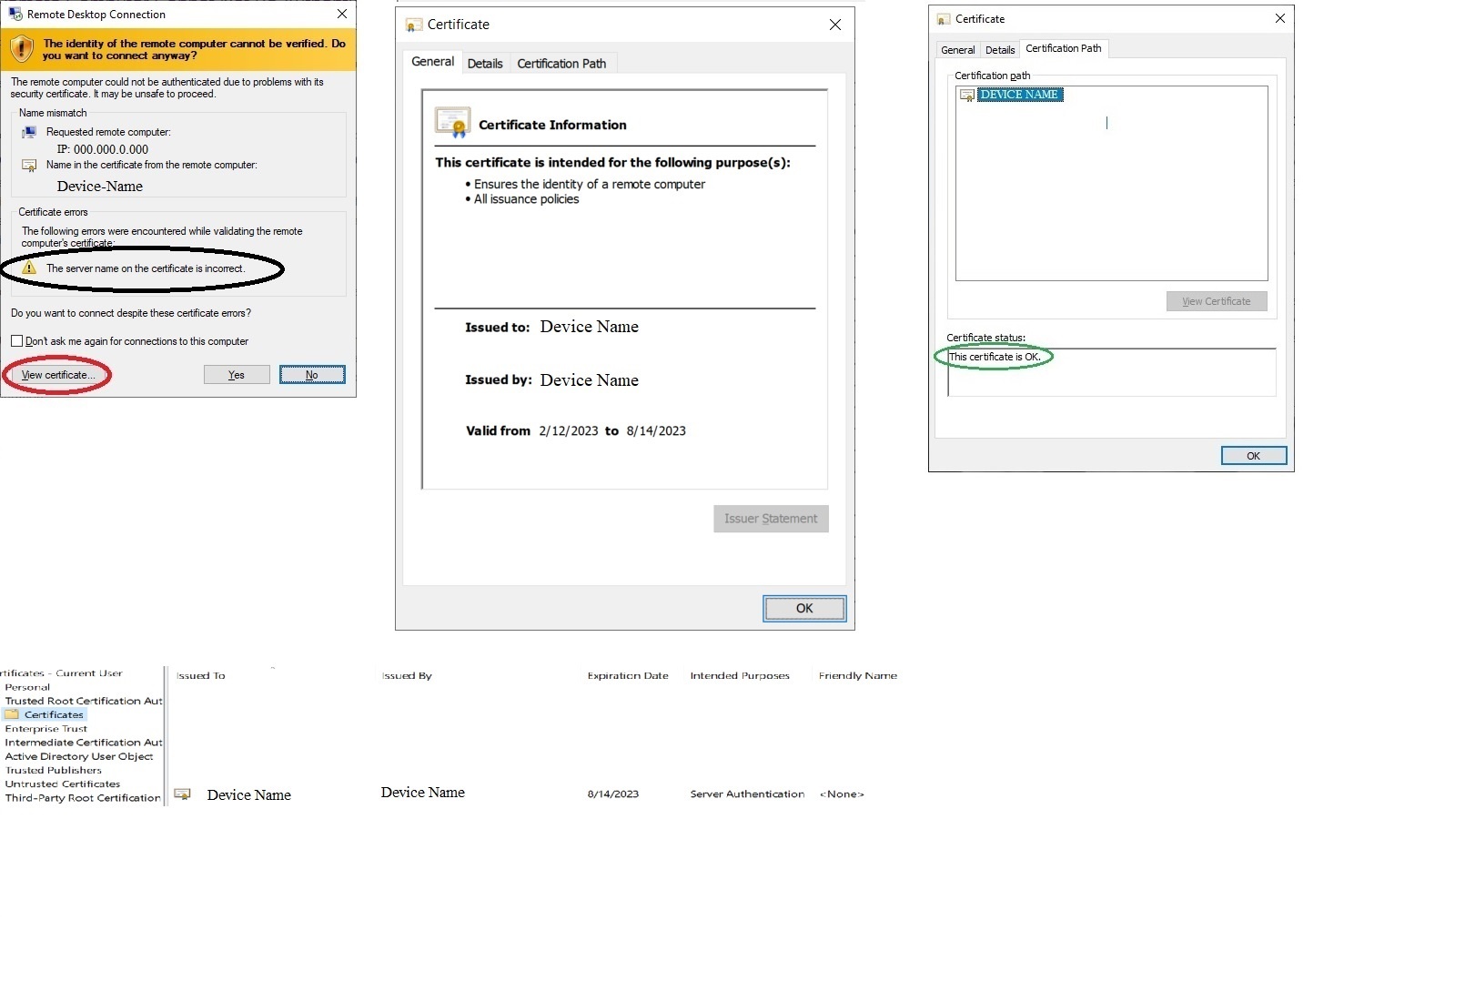The height and width of the screenshot is (991, 1465).
Task: Select Trusted Publishers in the tree
Action: 54,771
